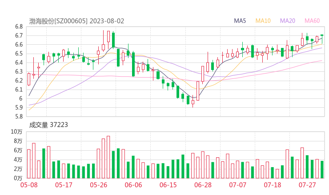Click the 6.6 price axis label
This screenshot has height=195, width=329.
[x=19, y=45]
